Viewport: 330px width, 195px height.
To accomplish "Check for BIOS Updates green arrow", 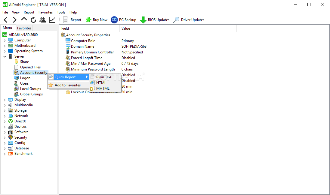I will 155,20.
